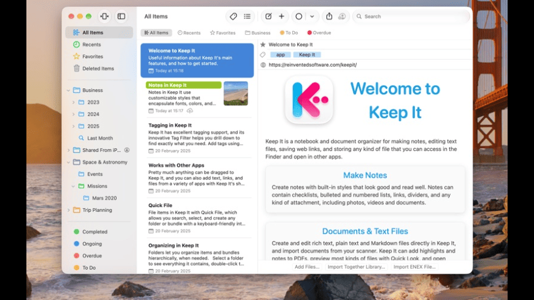
Task: Expand the 2025 folder chevron
Action: tap(73, 126)
